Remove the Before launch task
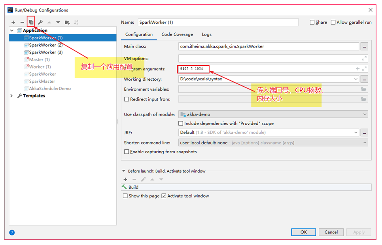 point(134,179)
